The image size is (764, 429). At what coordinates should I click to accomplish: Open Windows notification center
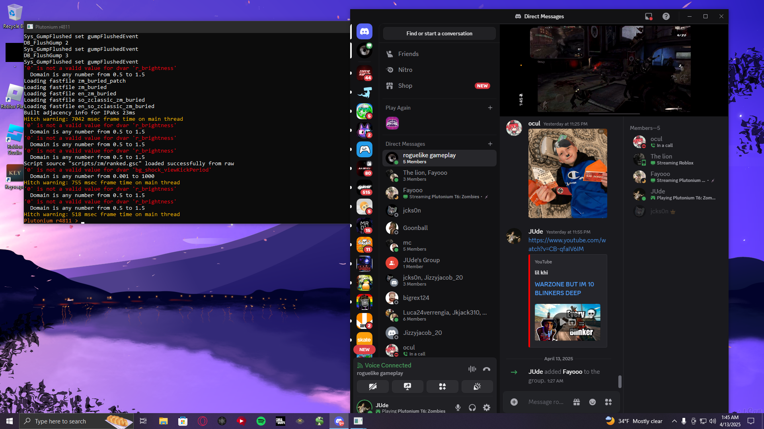pyautogui.click(x=751, y=421)
